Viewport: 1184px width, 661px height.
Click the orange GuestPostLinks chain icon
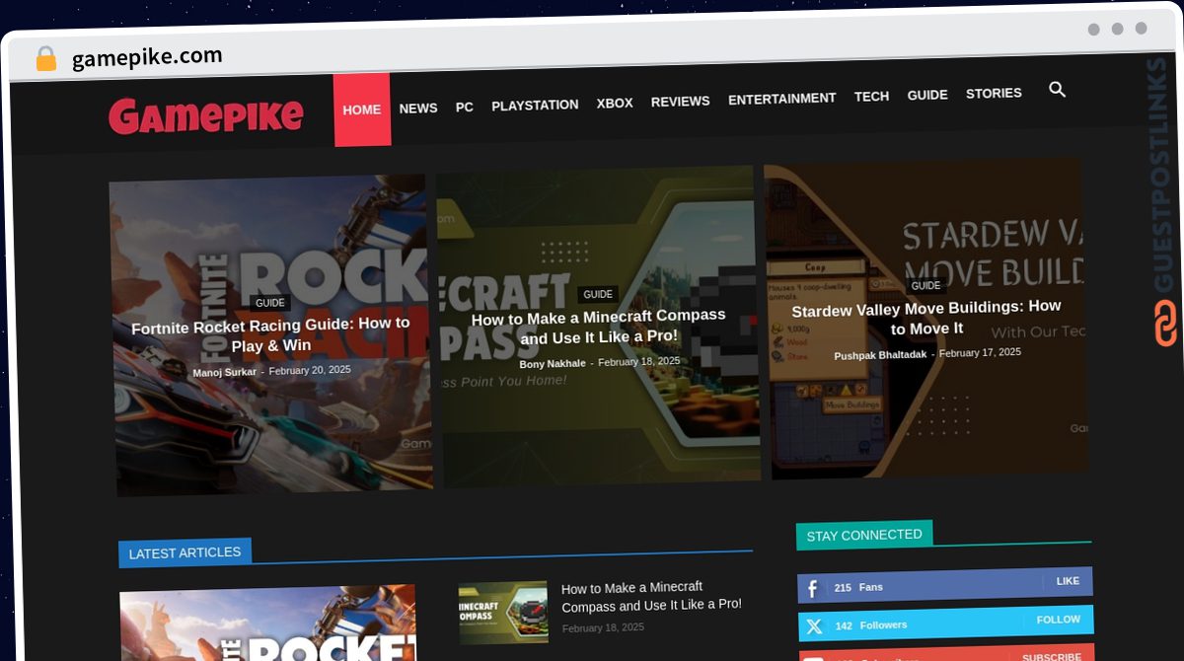pos(1165,324)
